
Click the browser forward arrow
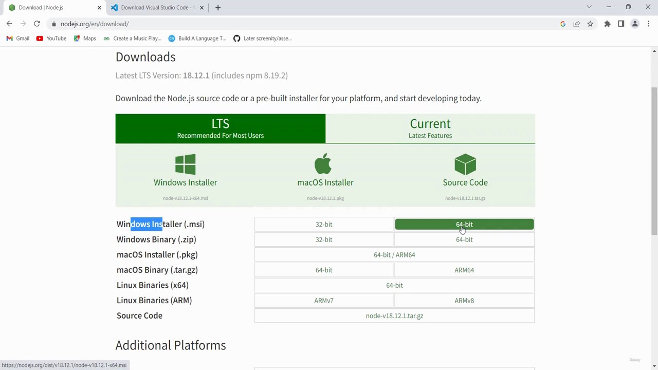point(23,24)
